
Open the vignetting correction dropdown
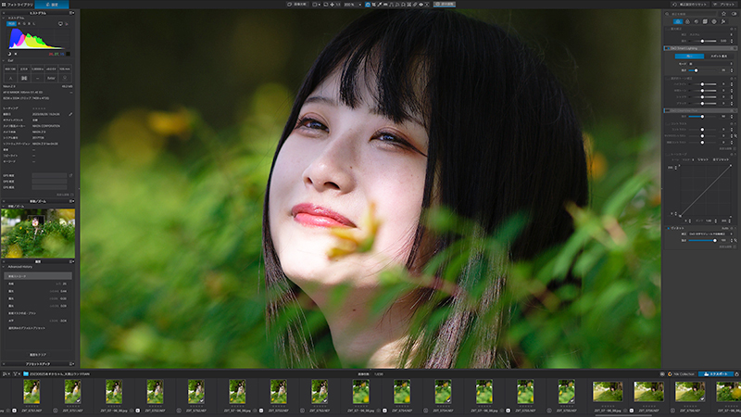tap(711, 234)
